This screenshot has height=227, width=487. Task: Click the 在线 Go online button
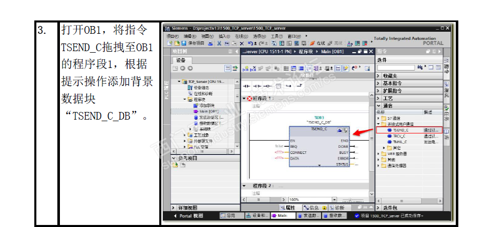coord(317,43)
